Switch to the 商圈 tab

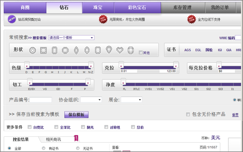[x=25, y=7]
